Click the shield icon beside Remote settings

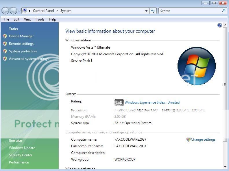tap(5, 44)
